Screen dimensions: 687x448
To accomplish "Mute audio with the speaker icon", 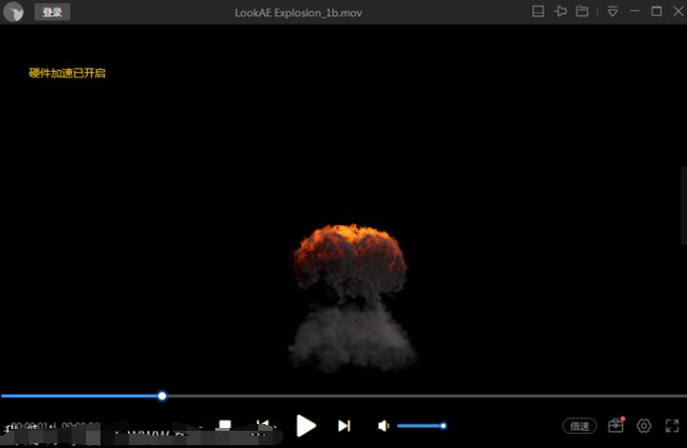I will point(384,426).
